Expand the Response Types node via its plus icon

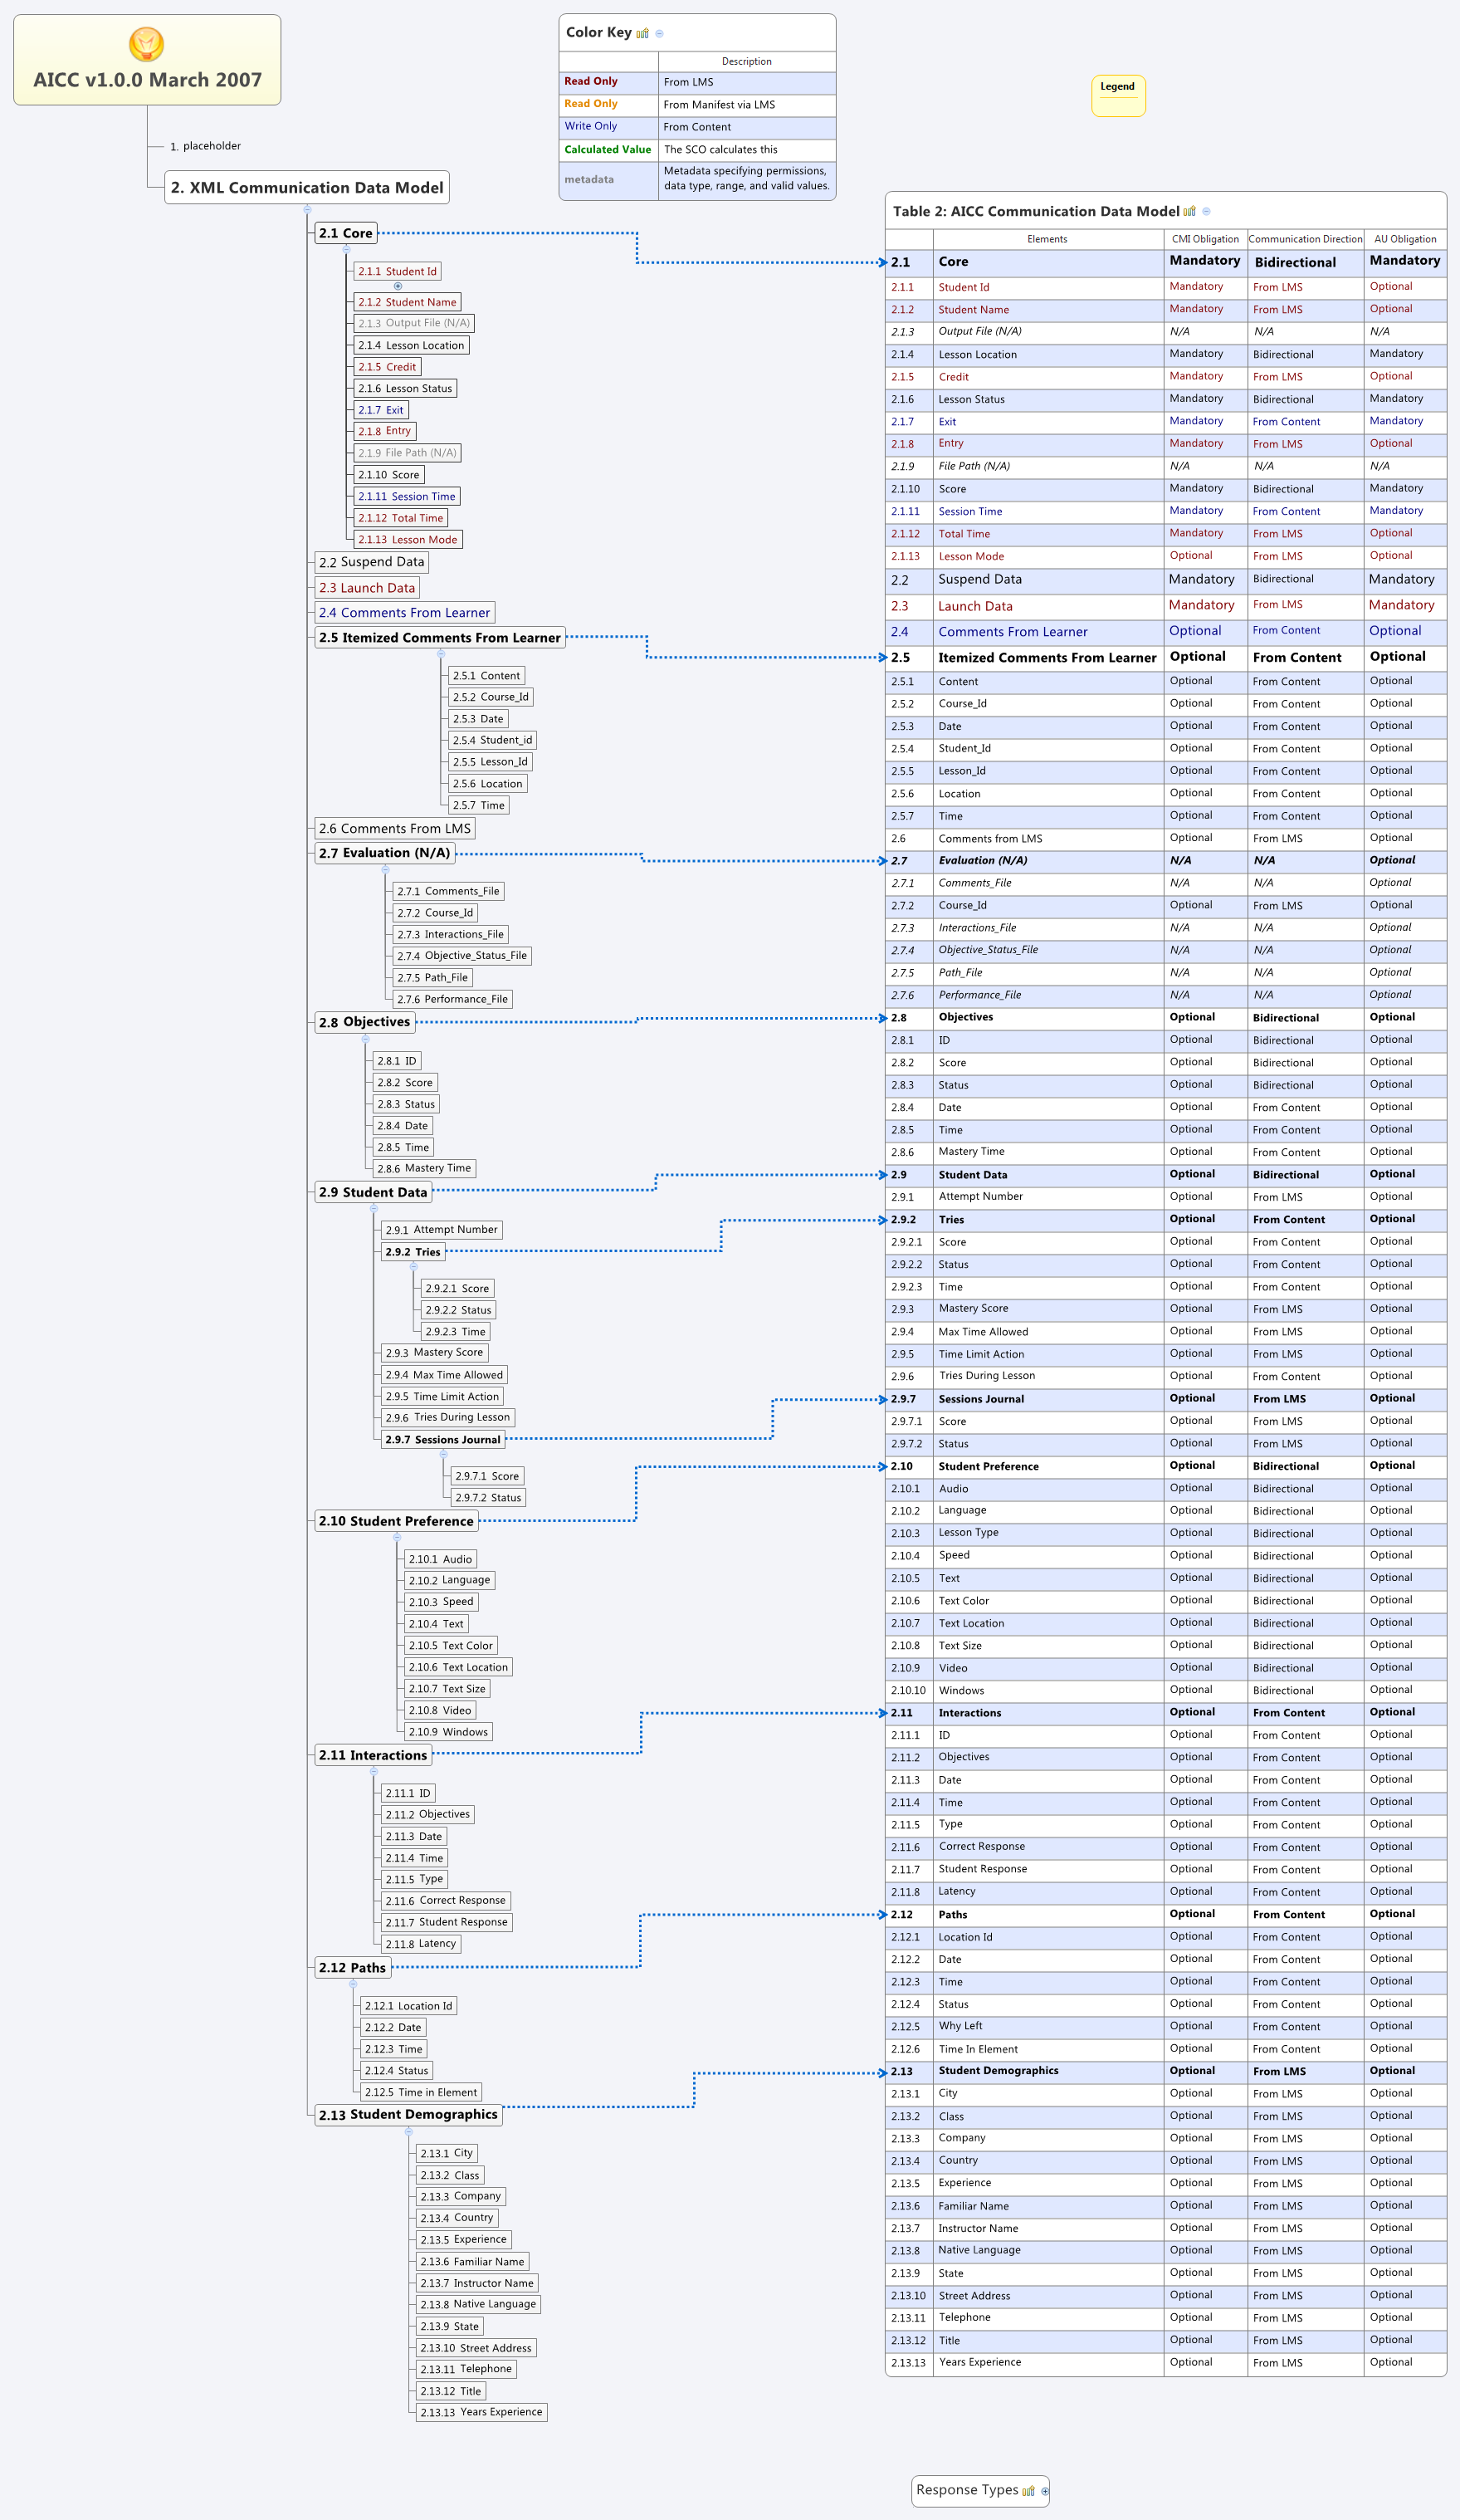[x=1045, y=2492]
